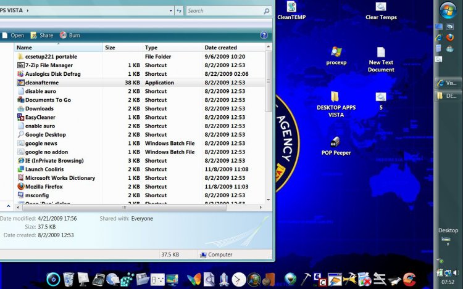Click the refresh arrows beside address bar
Screen dimensions: 463x289
(x=179, y=10)
